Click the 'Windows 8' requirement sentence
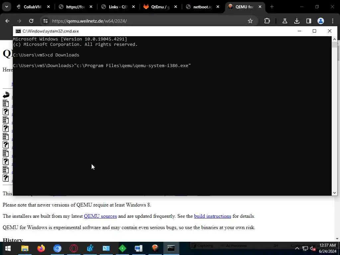This screenshot has height=255, width=340. [77, 205]
